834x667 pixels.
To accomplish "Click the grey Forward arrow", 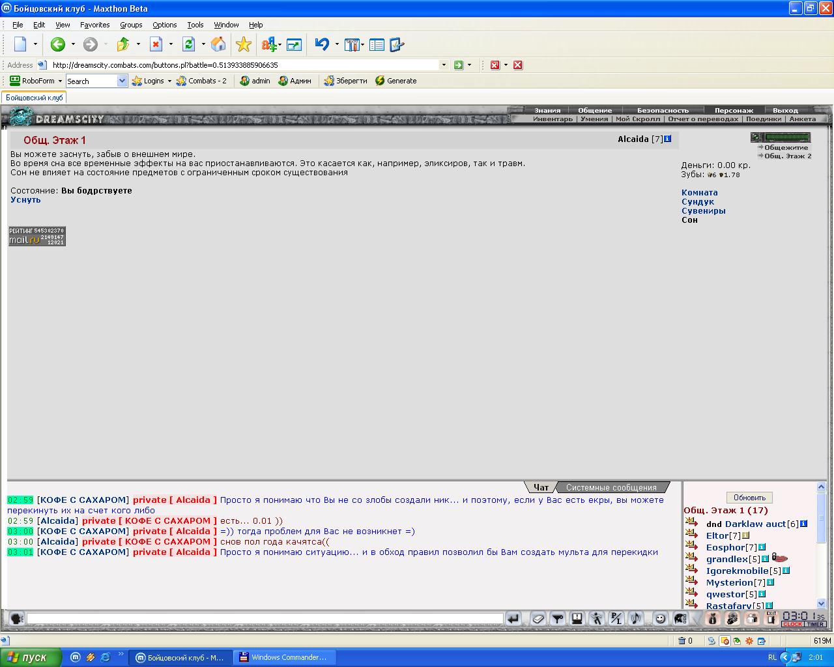I will coord(91,44).
